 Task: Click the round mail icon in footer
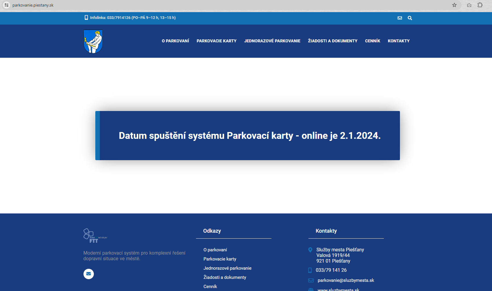[x=89, y=274]
